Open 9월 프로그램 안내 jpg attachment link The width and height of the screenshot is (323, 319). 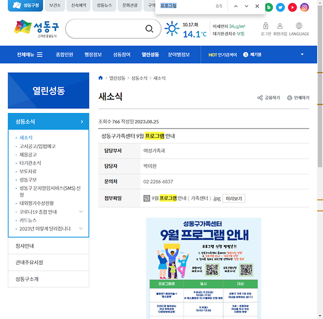(x=186, y=198)
